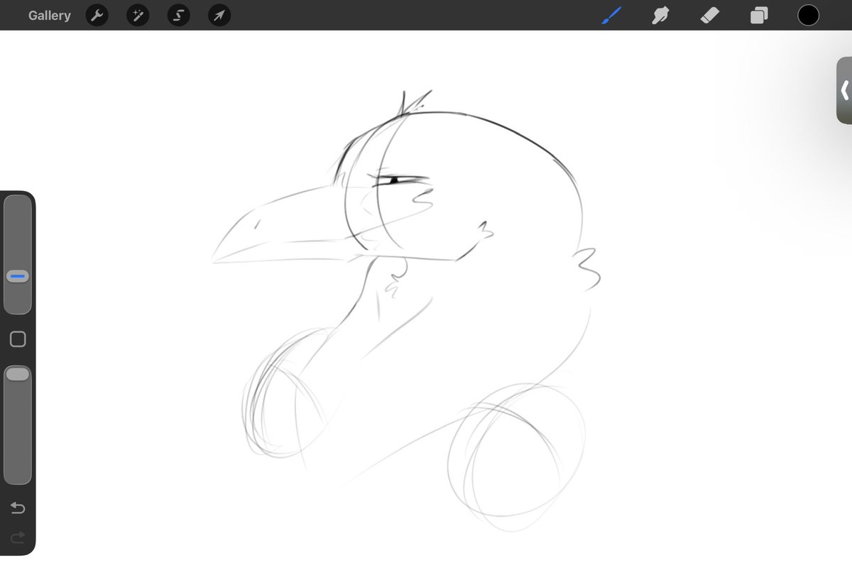Undo the last stroke
Image resolution: width=852 pixels, height=587 pixels.
pos(18,508)
